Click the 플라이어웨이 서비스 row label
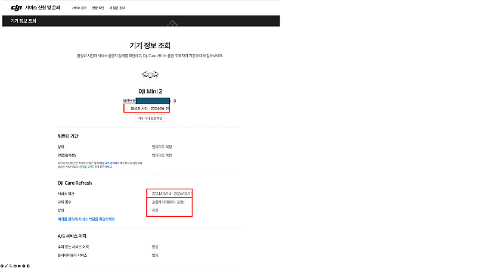The image size is (477, 268). point(72,255)
